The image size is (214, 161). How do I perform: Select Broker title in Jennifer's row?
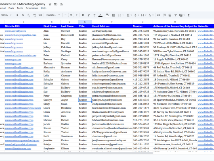85,140
